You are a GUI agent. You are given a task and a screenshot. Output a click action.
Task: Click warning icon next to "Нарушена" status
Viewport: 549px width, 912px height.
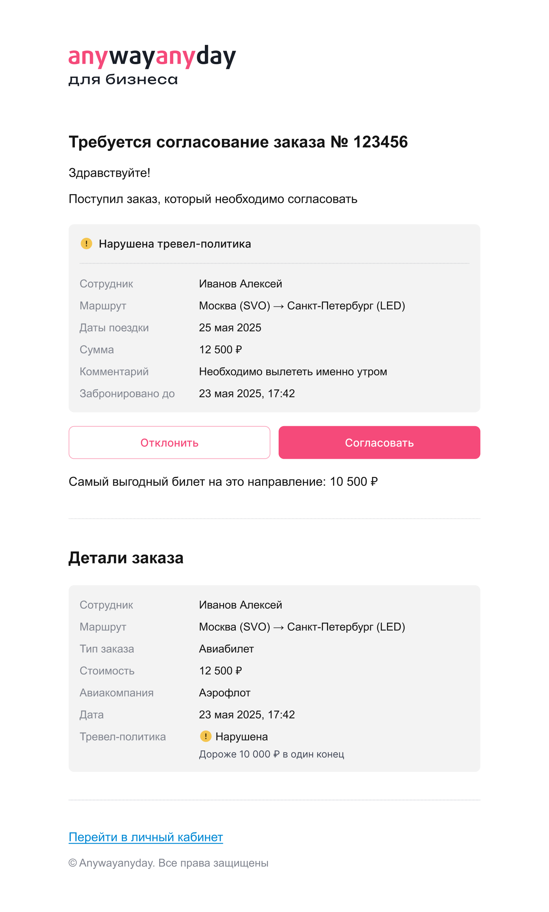click(x=205, y=736)
